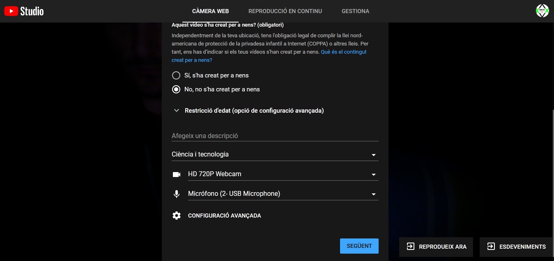The height and width of the screenshot is (261, 554).
Task: Open the USB Microphone selection dropdown
Action: (x=283, y=194)
